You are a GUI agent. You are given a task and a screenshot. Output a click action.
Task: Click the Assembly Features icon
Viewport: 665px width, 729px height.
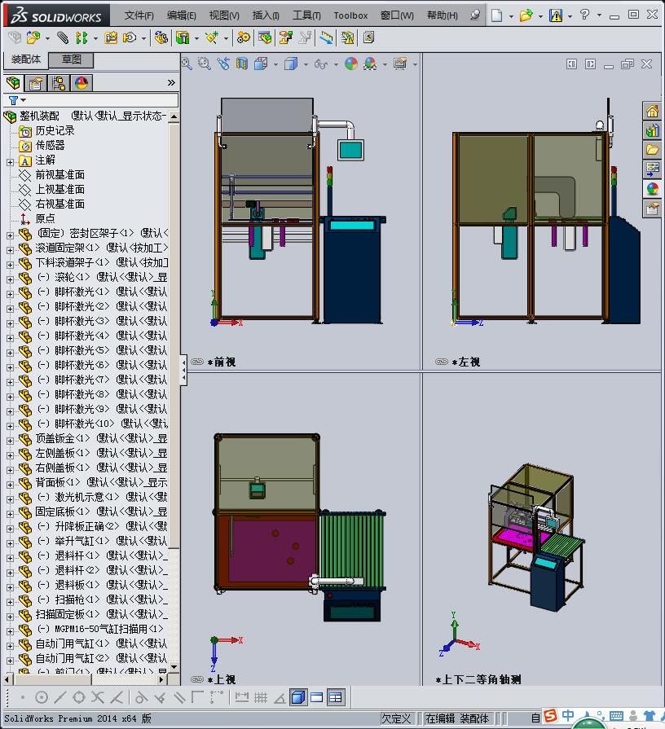point(183,37)
